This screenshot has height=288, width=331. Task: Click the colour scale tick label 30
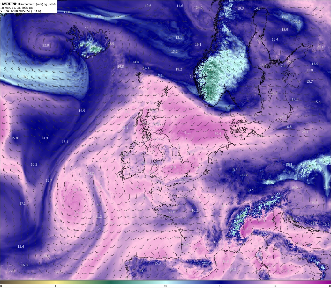coord(276,286)
